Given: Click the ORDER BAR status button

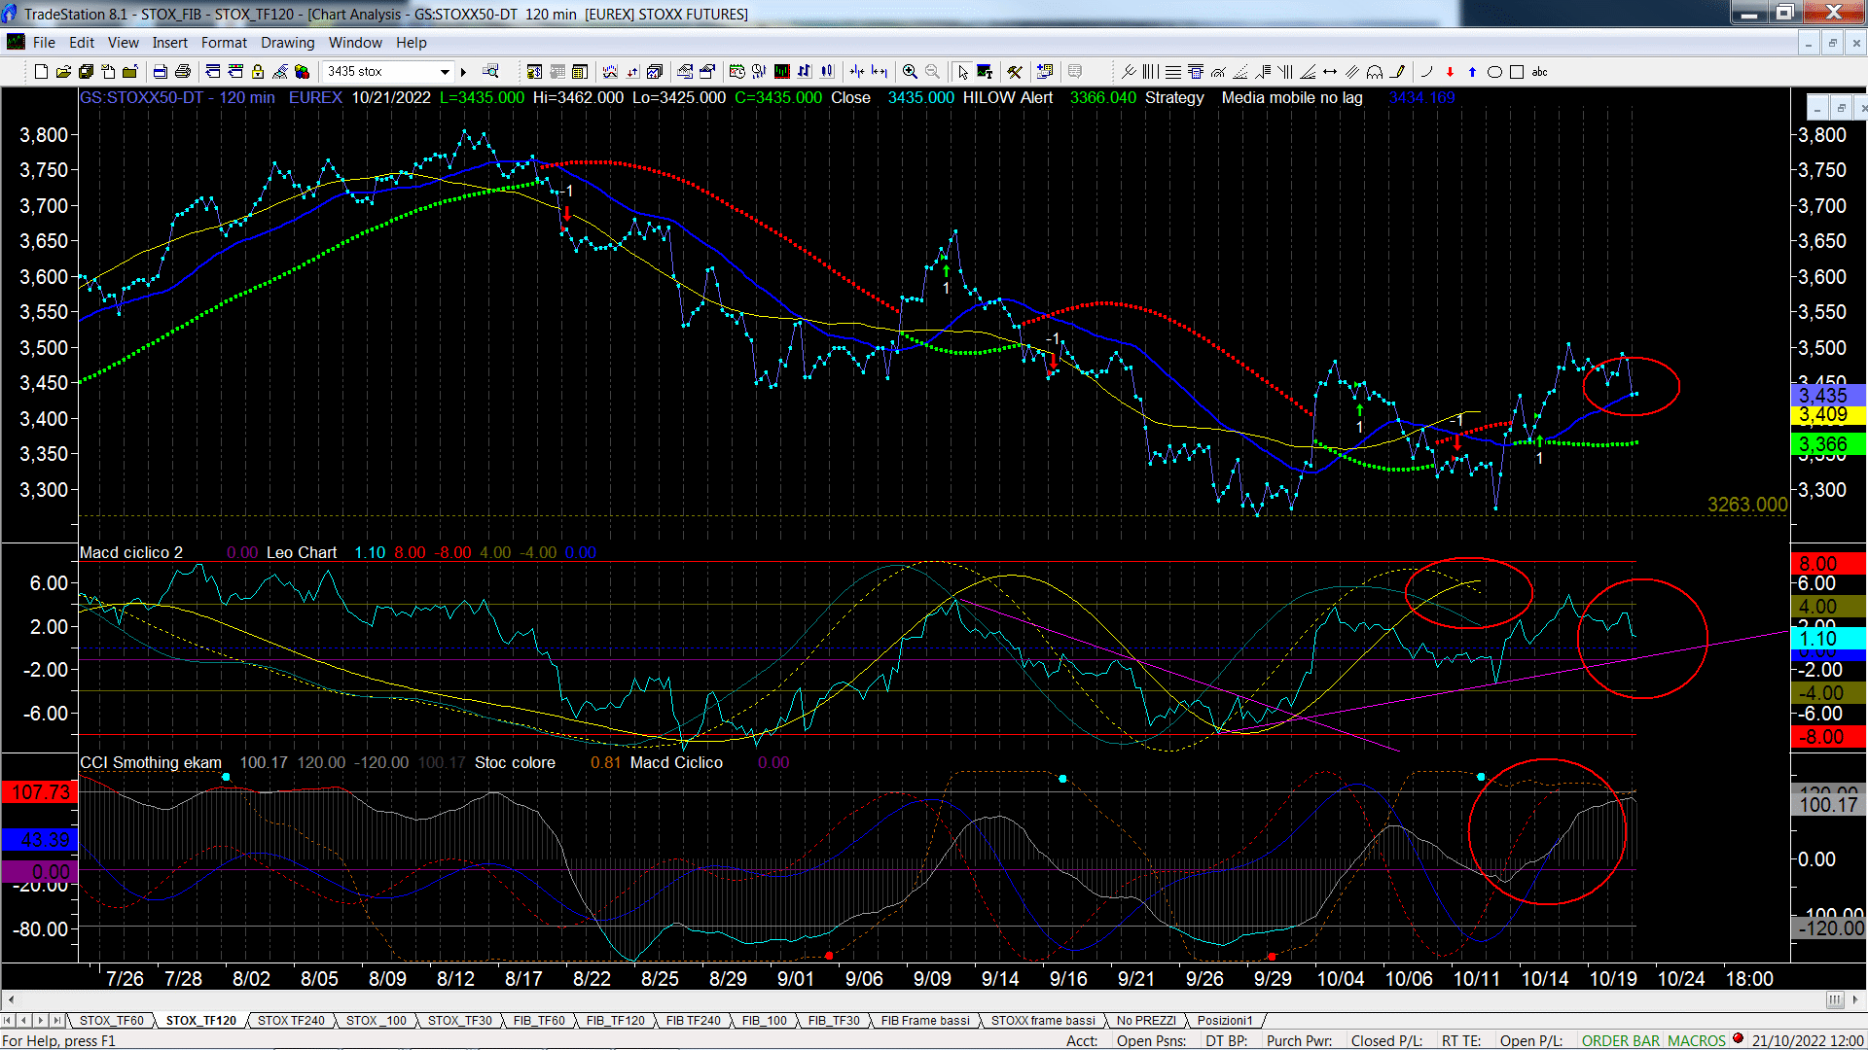Looking at the screenshot, I should [1621, 1041].
